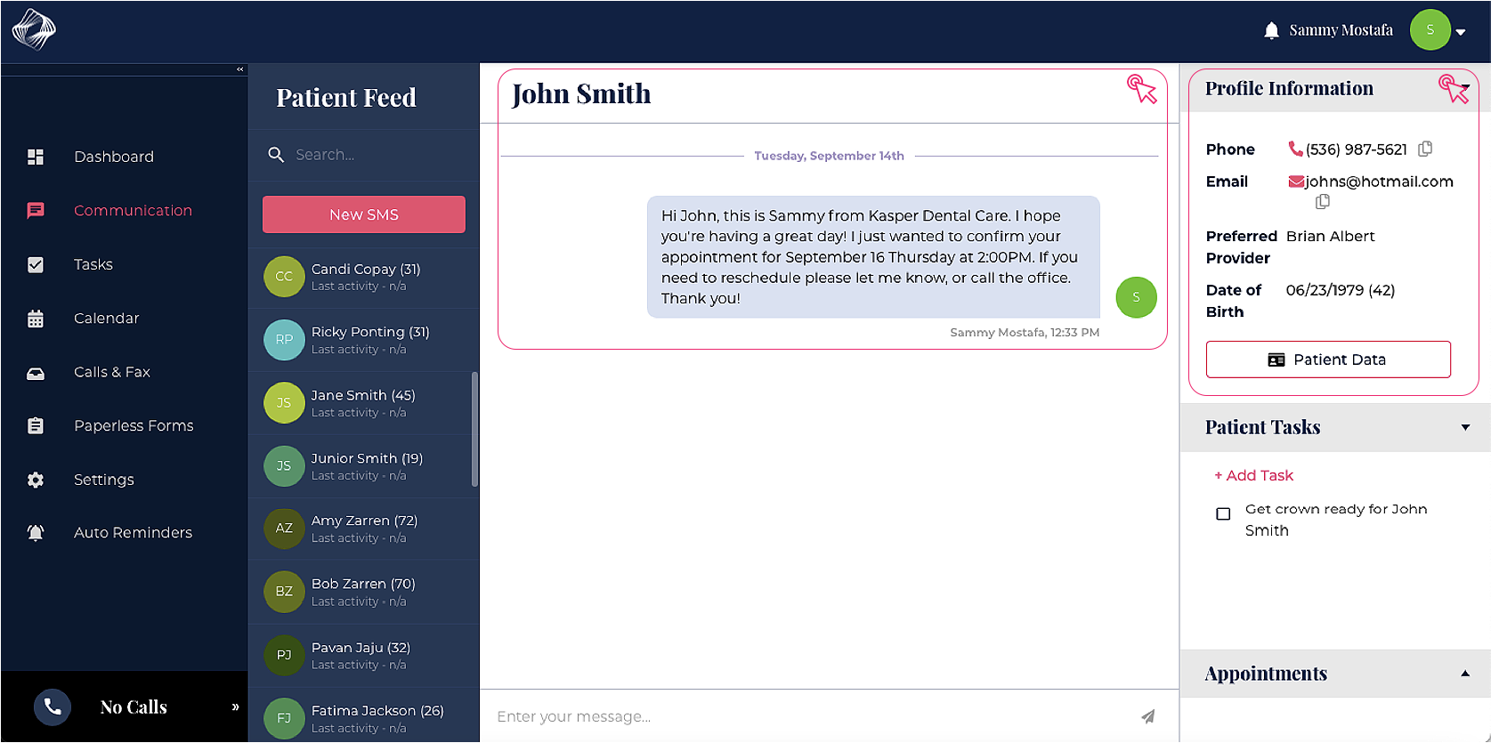Click the 'Enter your message' box
The image size is (1491, 743).
pyautogui.click(x=810, y=716)
